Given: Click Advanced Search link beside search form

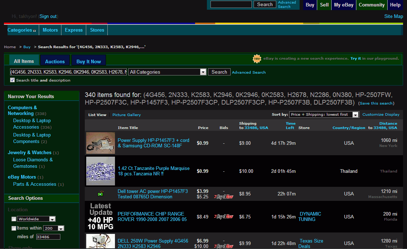Looking at the screenshot, I should coord(249,73).
